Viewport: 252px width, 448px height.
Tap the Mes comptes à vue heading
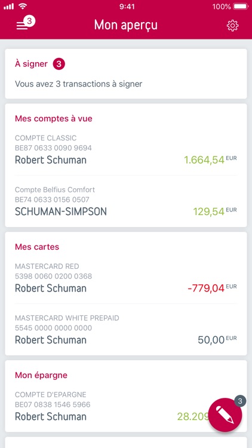pyautogui.click(x=54, y=119)
